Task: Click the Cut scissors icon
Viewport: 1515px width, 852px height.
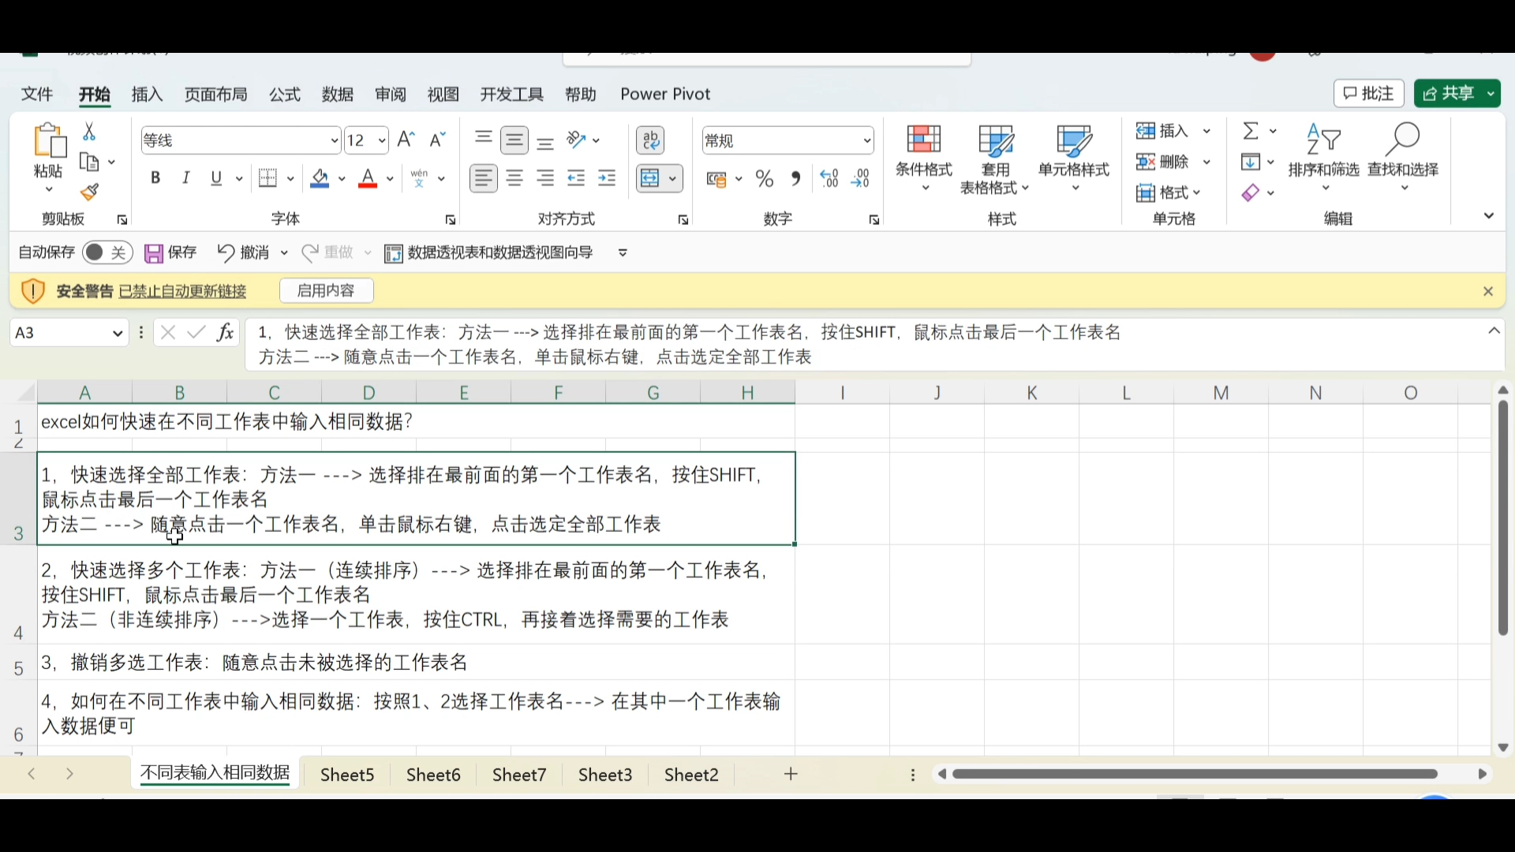Action: tap(89, 132)
